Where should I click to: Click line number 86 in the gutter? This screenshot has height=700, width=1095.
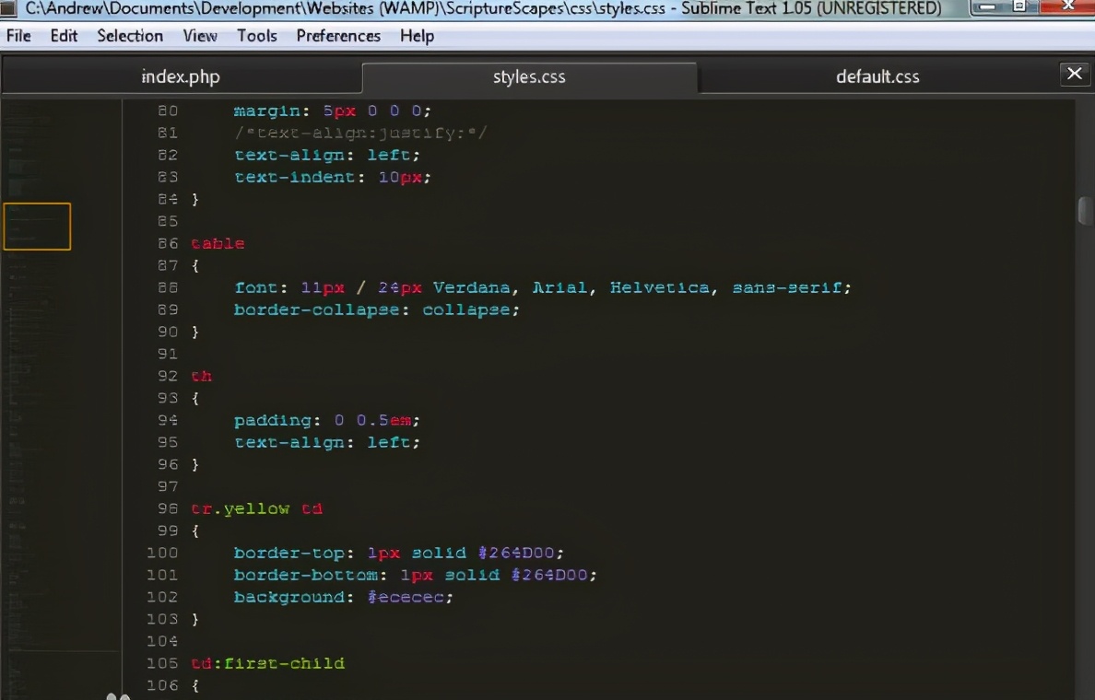pos(168,243)
